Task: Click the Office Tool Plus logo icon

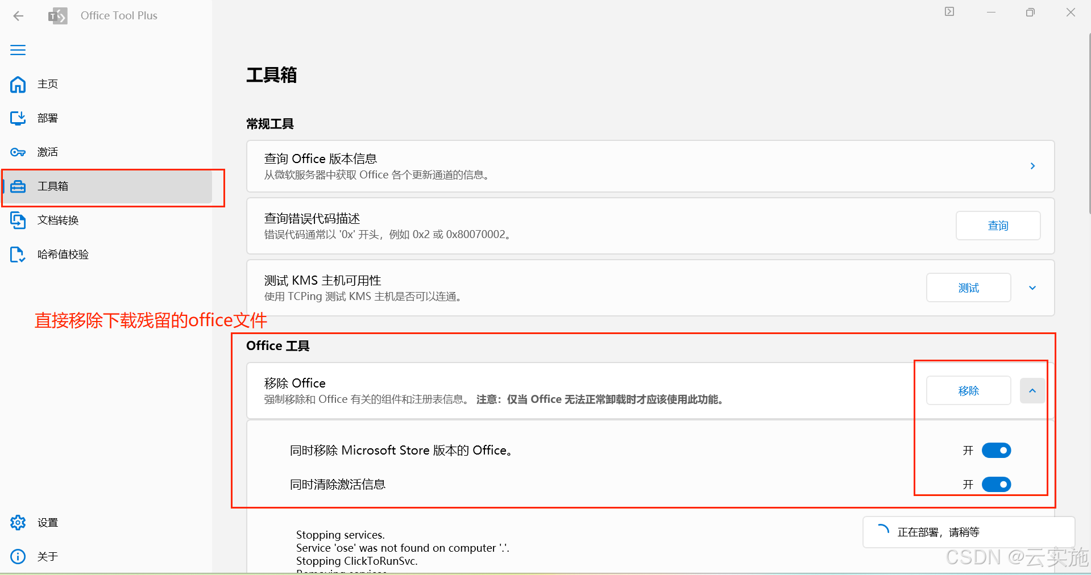Action: [x=57, y=16]
